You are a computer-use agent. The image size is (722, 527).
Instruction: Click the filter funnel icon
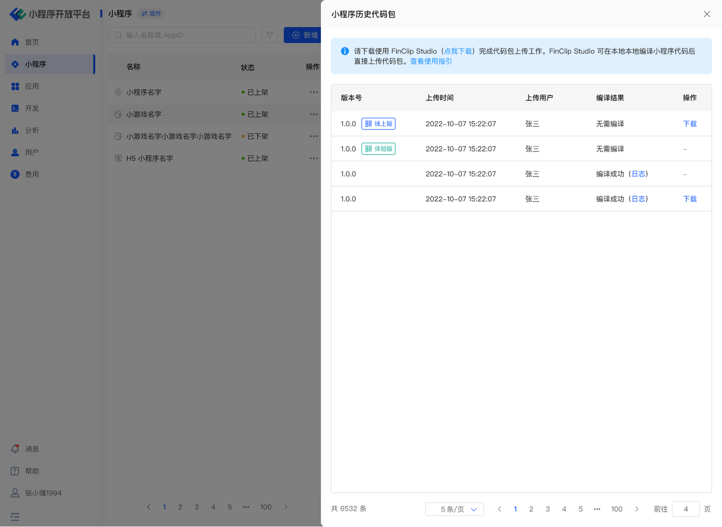click(x=270, y=36)
